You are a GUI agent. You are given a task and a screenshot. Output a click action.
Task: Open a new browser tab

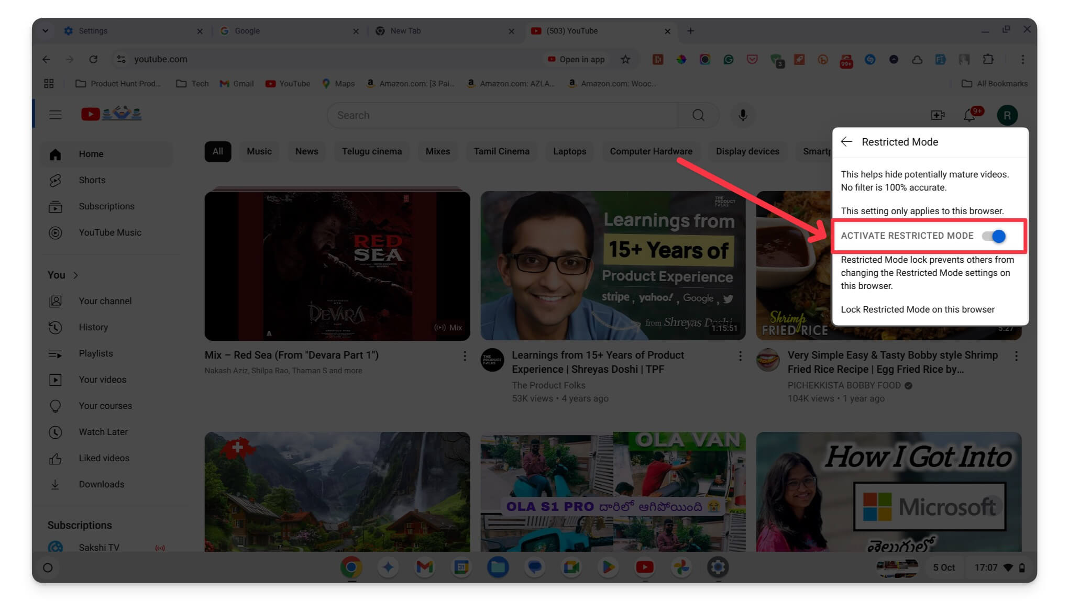(x=690, y=31)
